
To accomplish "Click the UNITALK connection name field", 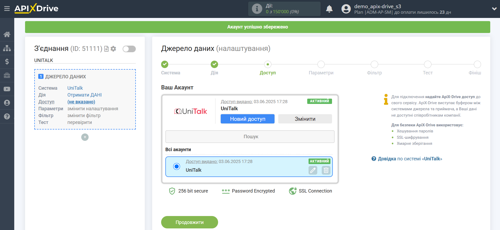I will [x=85, y=60].
